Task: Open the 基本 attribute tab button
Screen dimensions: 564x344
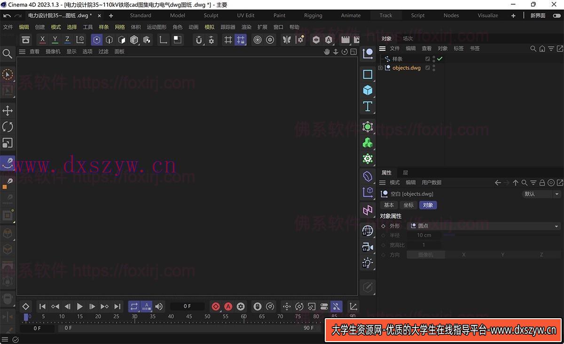Action: click(389, 205)
